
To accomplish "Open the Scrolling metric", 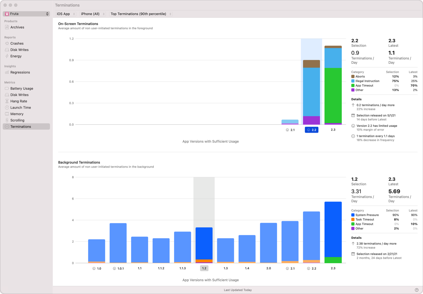I will tap(17, 120).
